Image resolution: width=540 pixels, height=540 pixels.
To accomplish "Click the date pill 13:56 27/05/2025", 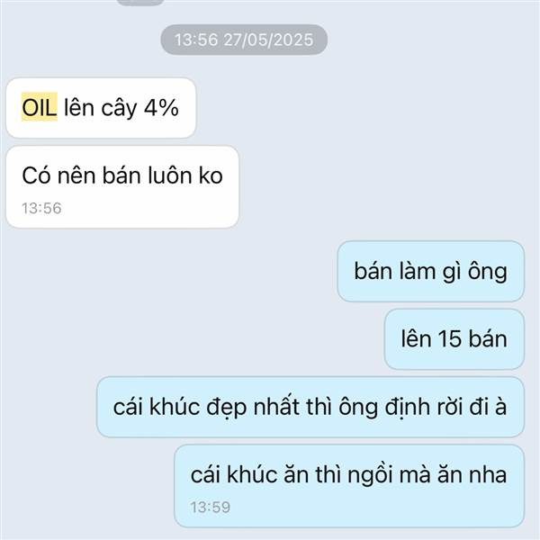I will (x=244, y=40).
